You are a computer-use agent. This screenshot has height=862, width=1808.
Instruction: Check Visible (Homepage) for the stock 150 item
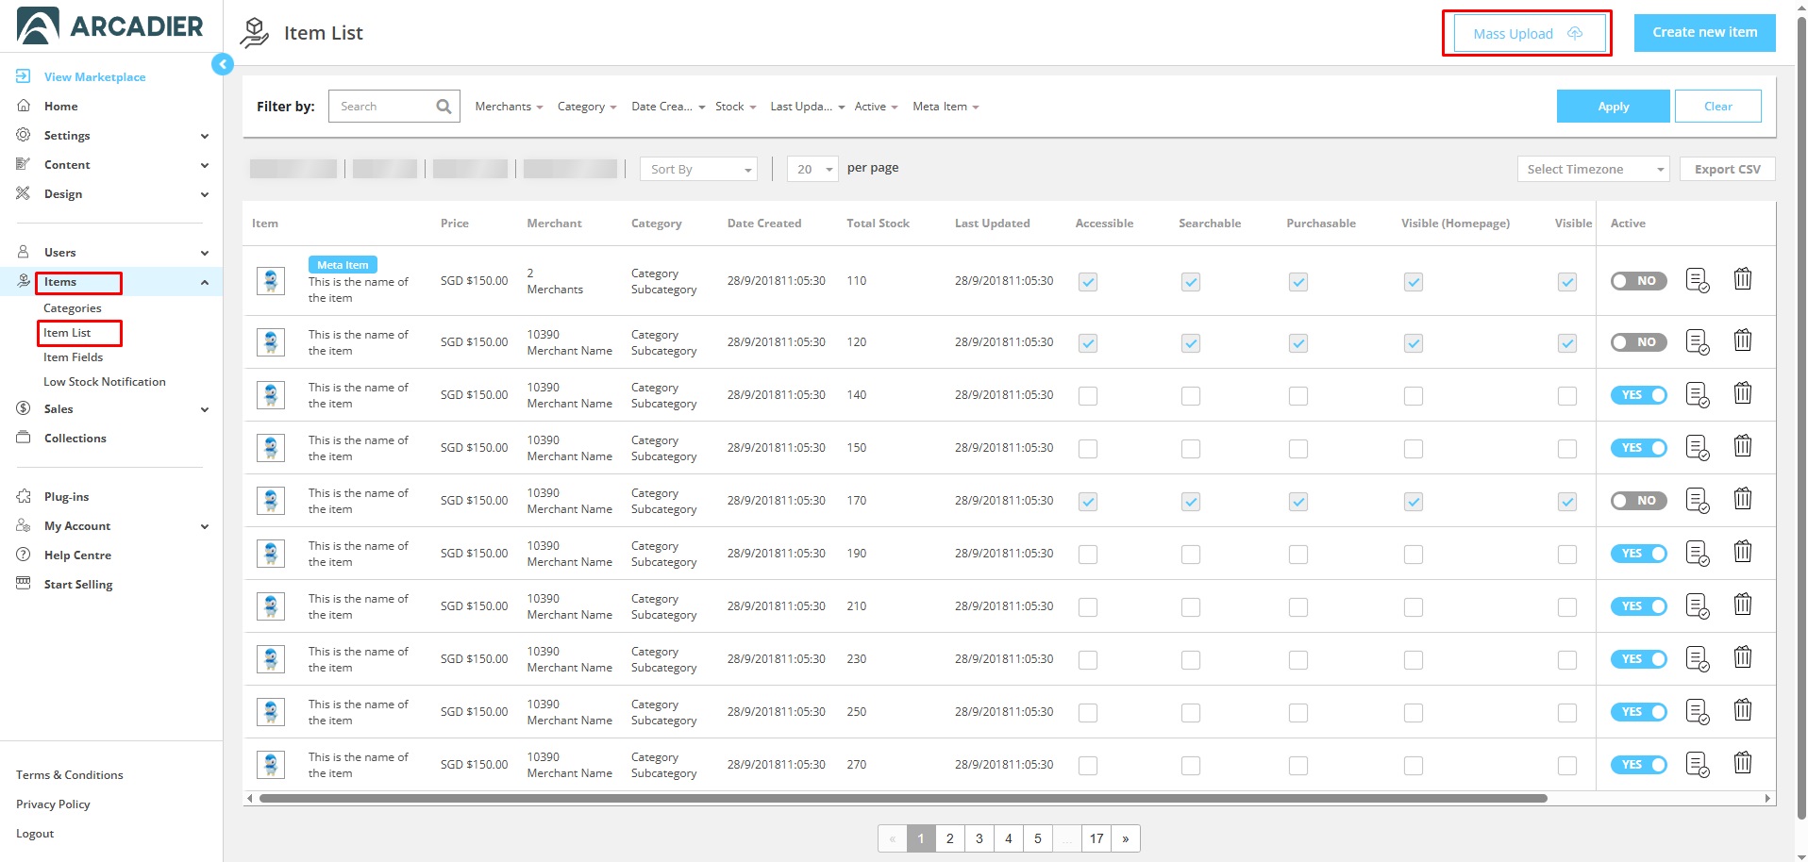(1413, 449)
